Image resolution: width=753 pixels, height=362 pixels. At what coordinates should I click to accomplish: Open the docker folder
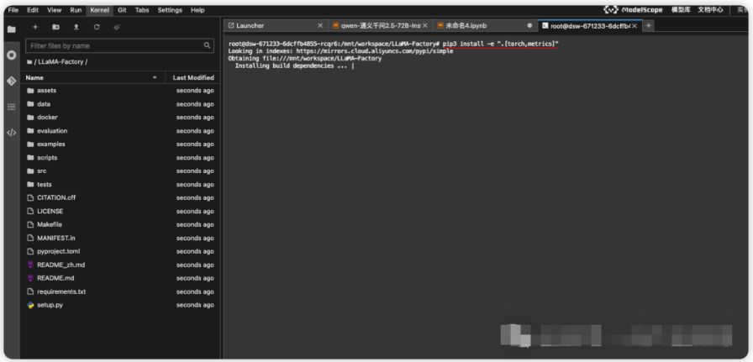click(x=120, y=118)
